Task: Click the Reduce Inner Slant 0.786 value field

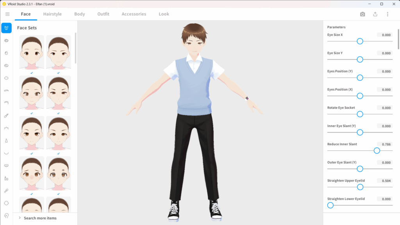Action: 385,145
